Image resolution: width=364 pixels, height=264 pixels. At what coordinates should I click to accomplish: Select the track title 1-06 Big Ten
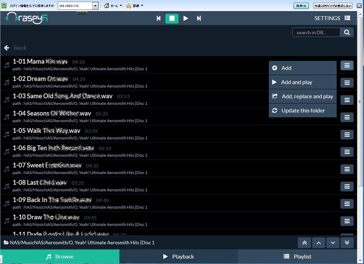coord(53,148)
